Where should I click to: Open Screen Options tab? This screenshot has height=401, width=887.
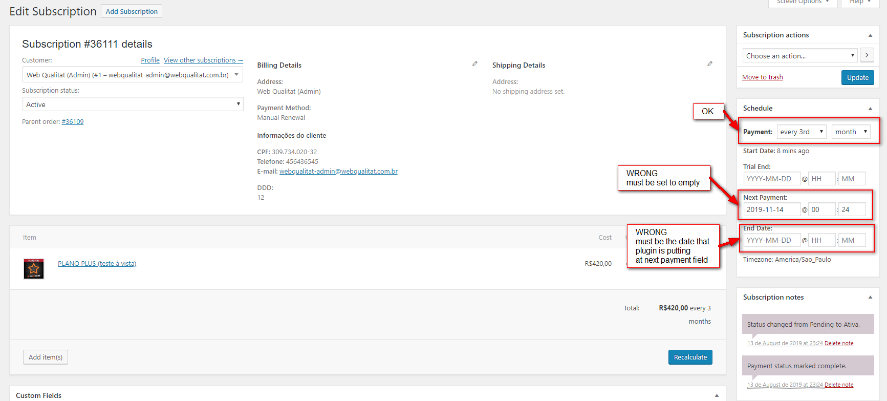[802, 2]
